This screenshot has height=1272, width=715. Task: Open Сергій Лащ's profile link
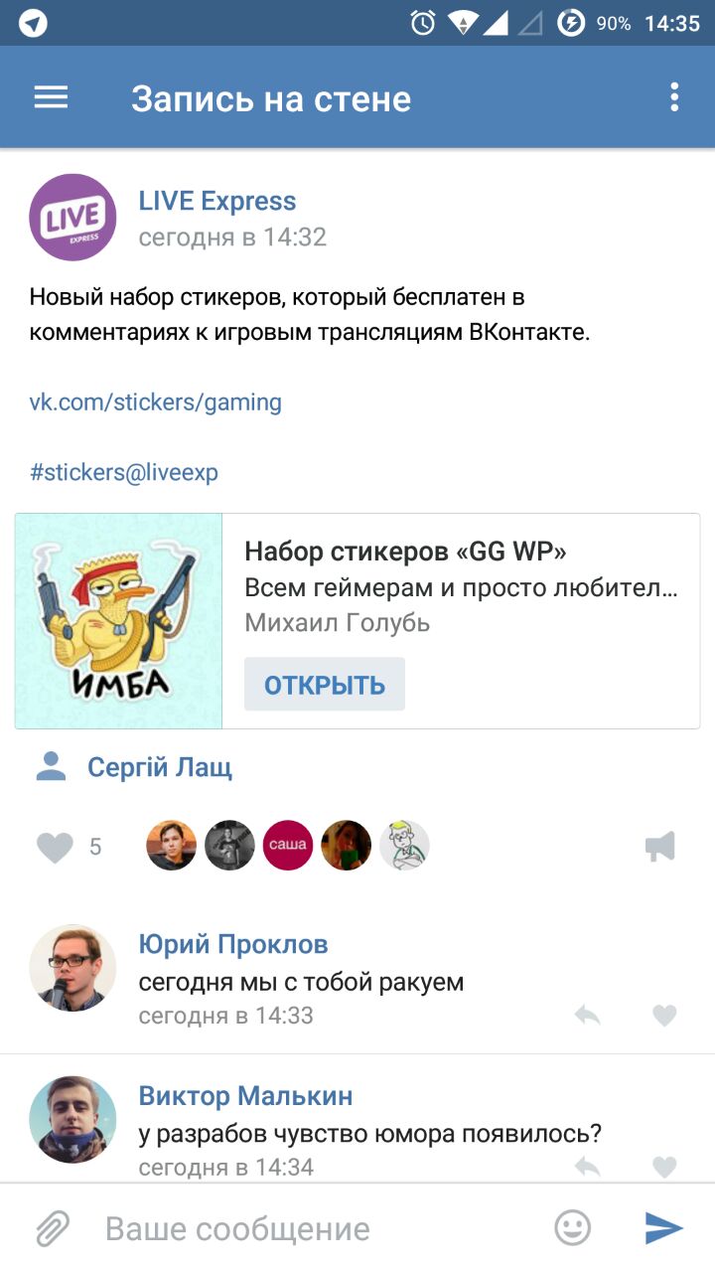click(160, 767)
